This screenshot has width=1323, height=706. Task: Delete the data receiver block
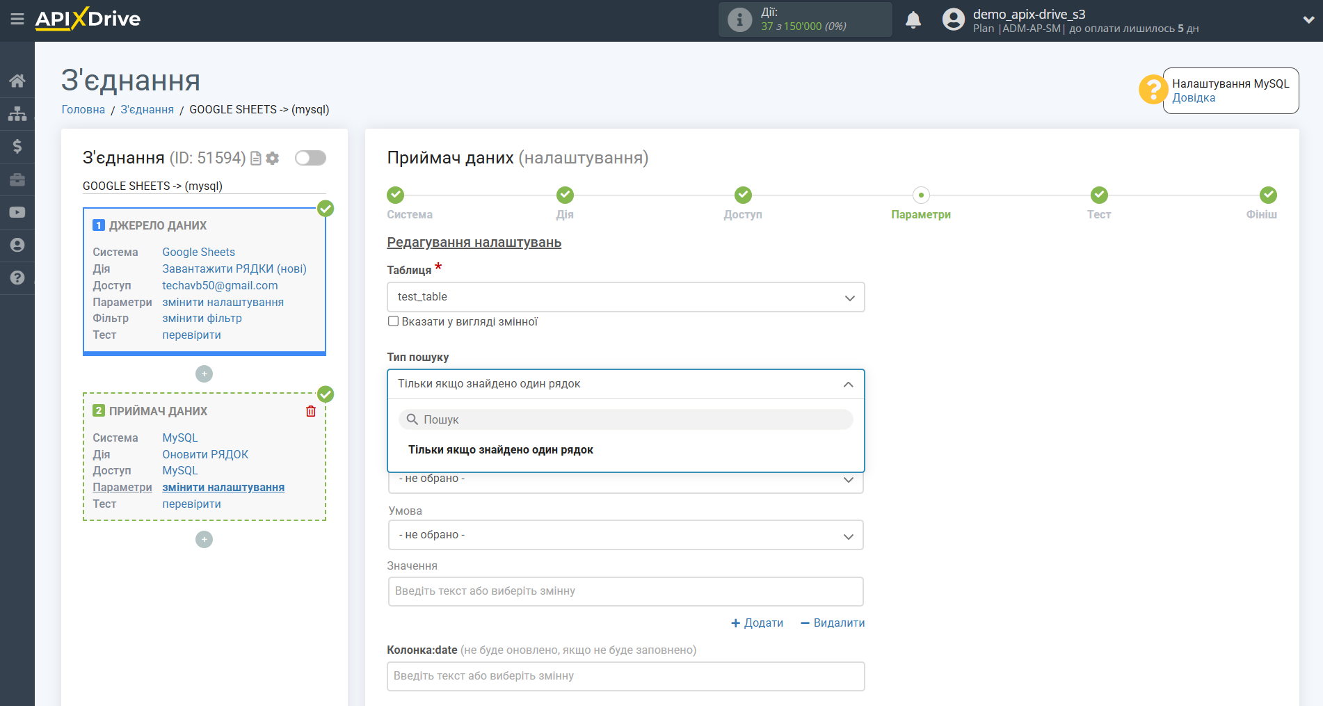311,411
